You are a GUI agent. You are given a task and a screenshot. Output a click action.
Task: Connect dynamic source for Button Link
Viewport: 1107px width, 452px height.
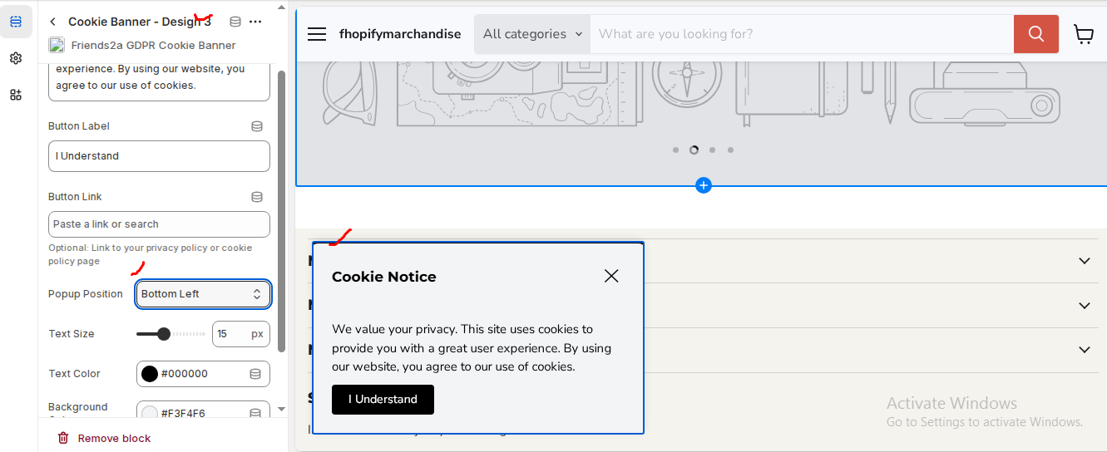257,197
